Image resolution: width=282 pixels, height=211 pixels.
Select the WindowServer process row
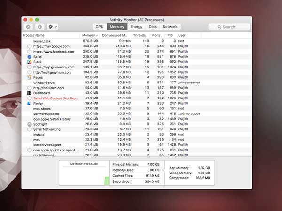[136, 83]
